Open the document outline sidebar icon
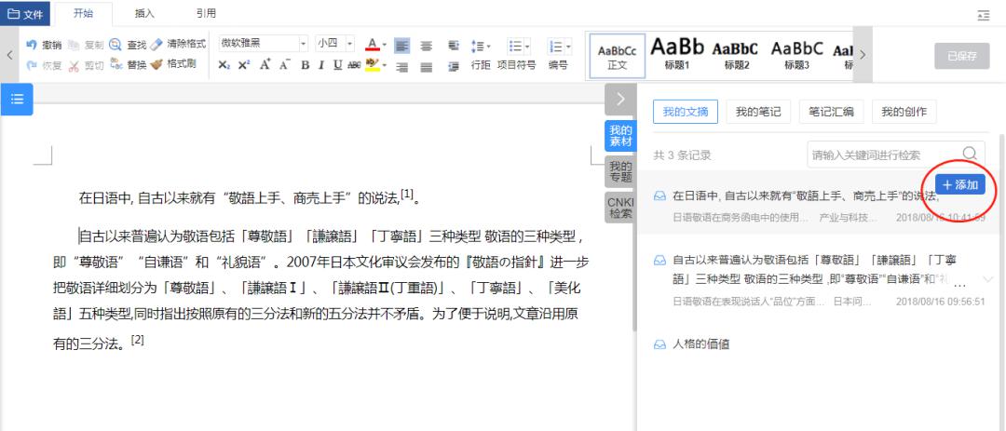The height and width of the screenshot is (431, 1006). tap(17, 99)
